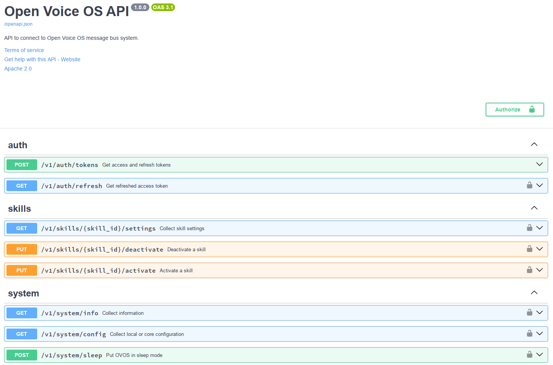Image resolution: width=553 pixels, height=365 pixels.
Task: Click the lock icon on /v1/system/config row
Action: pyautogui.click(x=529, y=334)
